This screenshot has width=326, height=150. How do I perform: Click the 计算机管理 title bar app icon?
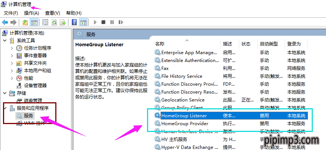click(4, 4)
